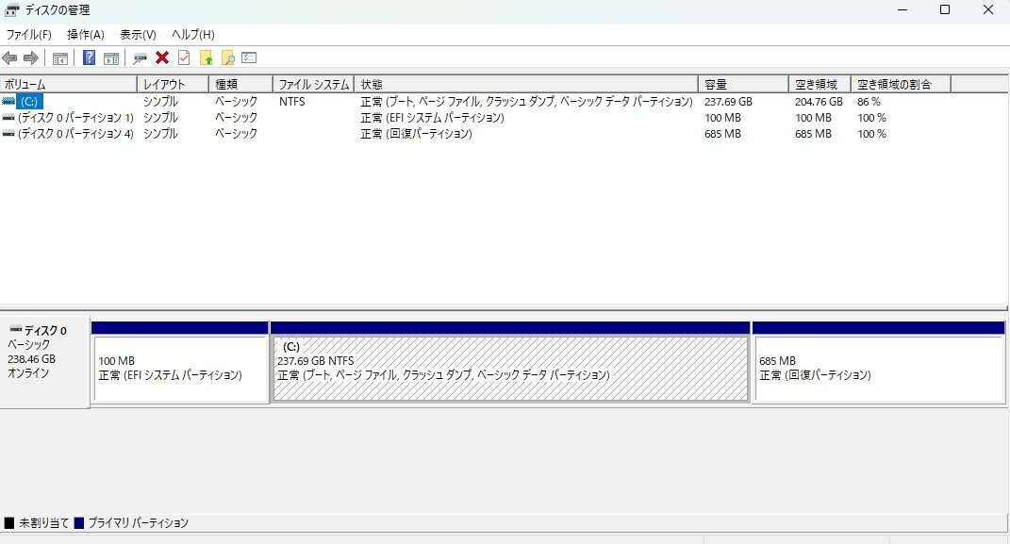Toggle the show/hide console tree icon

point(60,58)
